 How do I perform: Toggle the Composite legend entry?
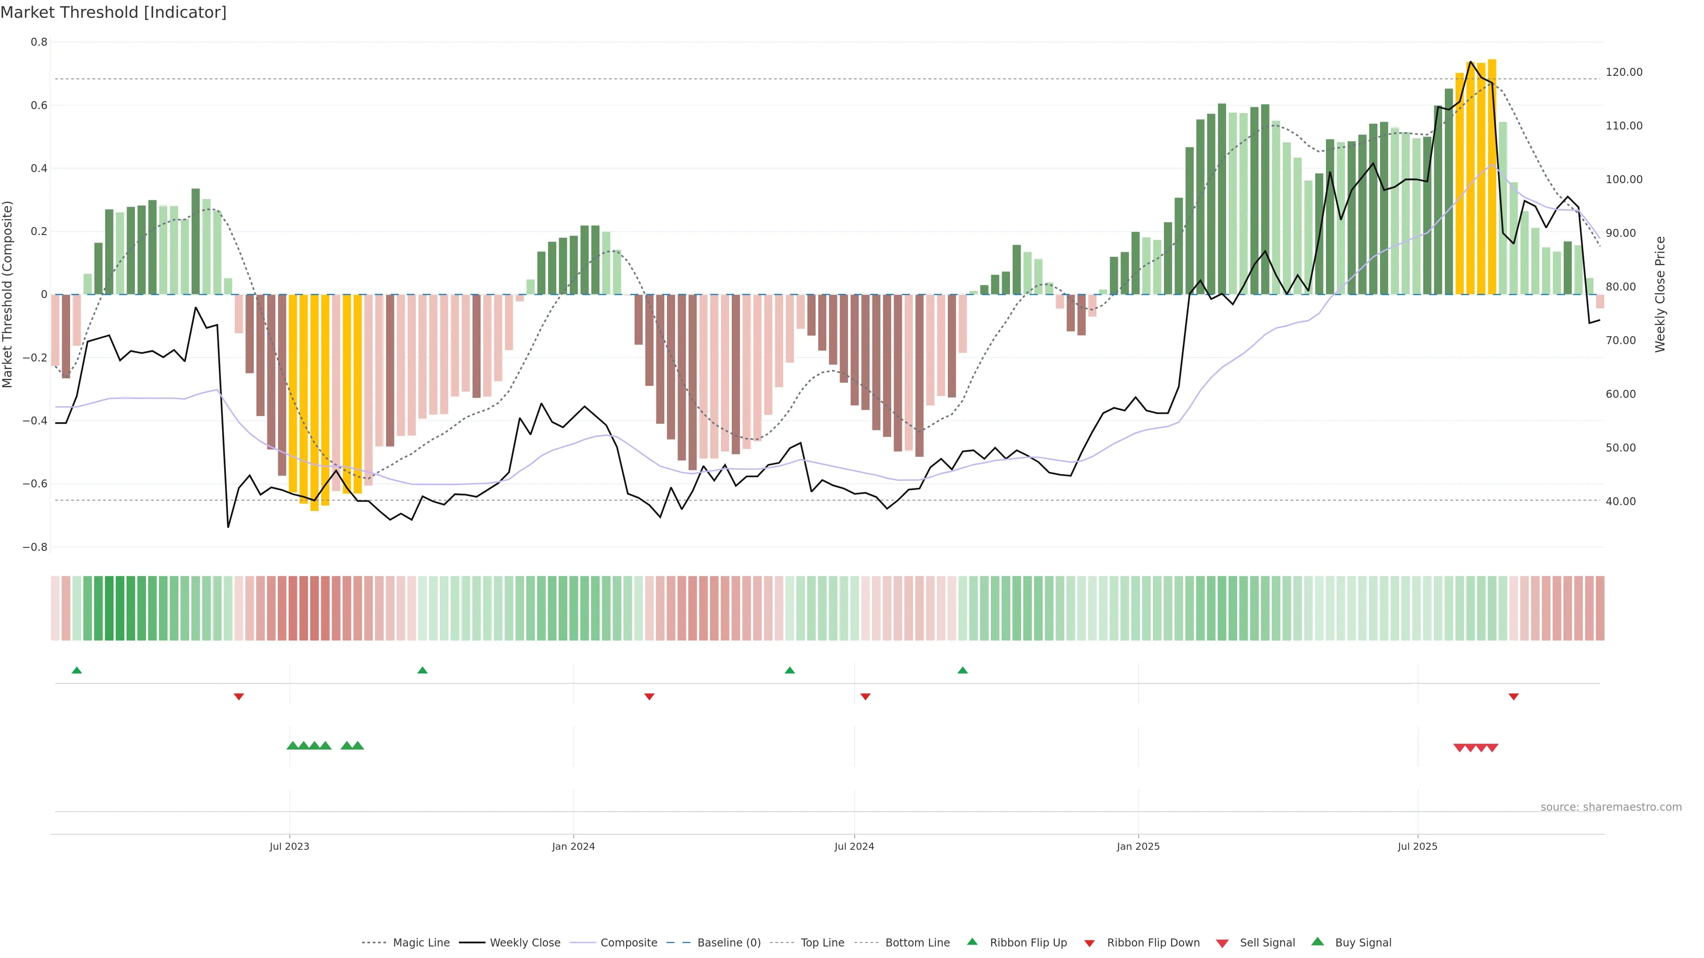[x=628, y=943]
